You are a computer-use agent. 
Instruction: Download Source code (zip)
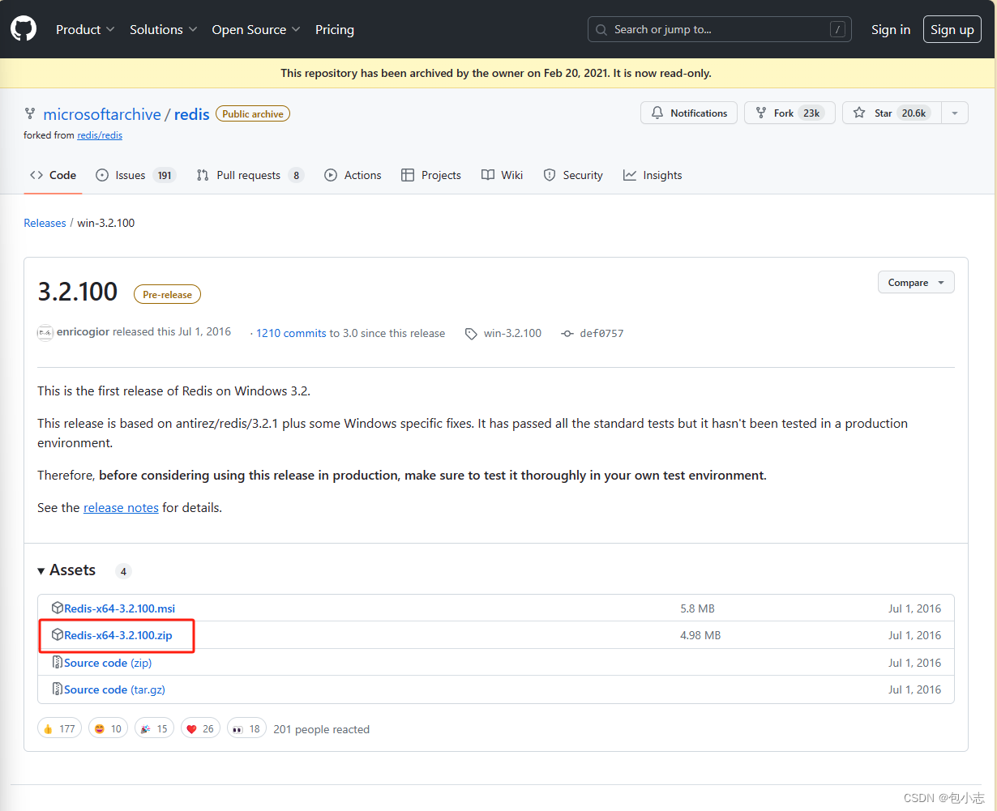(x=108, y=663)
